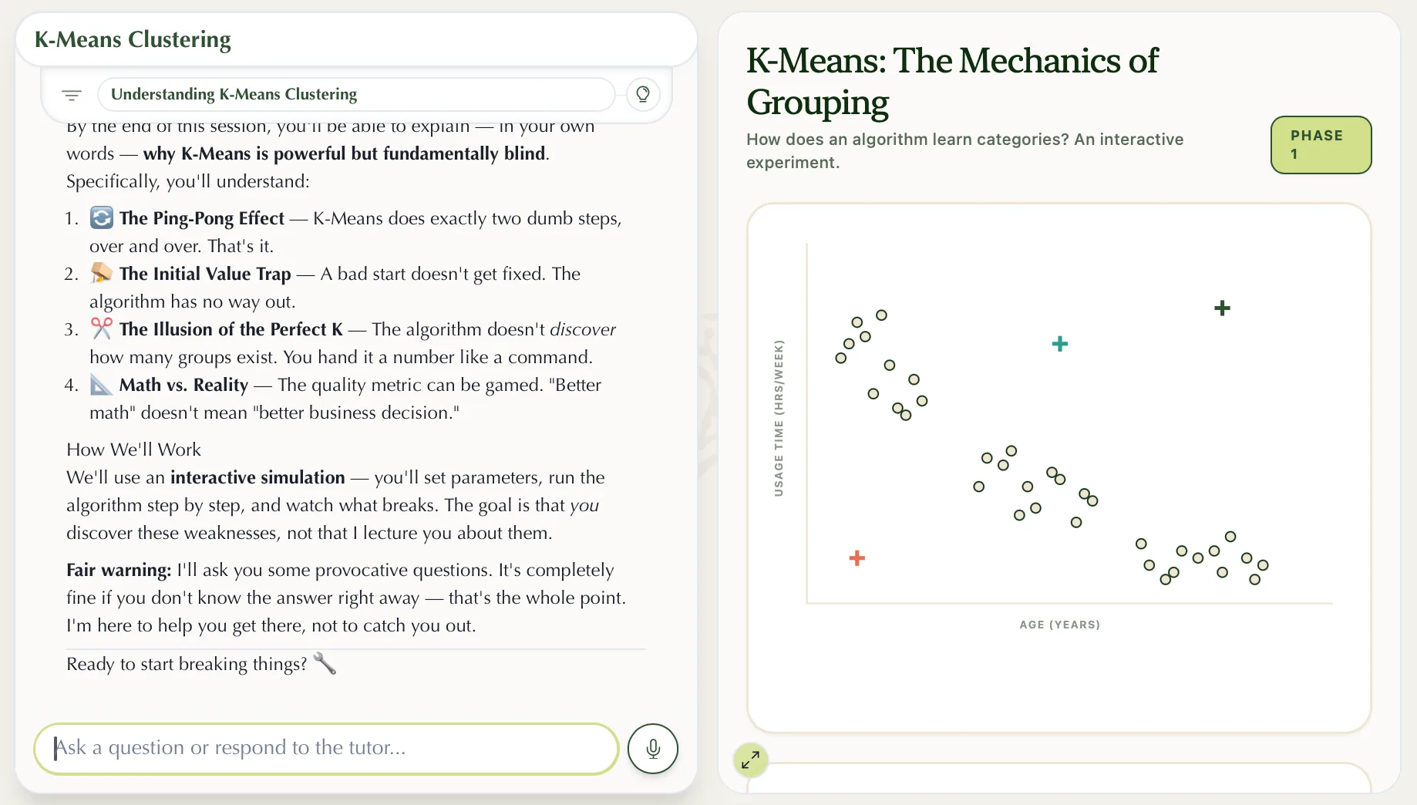Click the scissors emoji near Perfect K

(102, 328)
